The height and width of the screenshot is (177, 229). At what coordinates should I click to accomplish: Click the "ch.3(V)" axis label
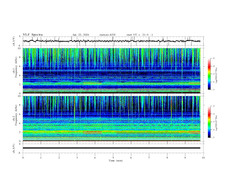tap(14, 148)
